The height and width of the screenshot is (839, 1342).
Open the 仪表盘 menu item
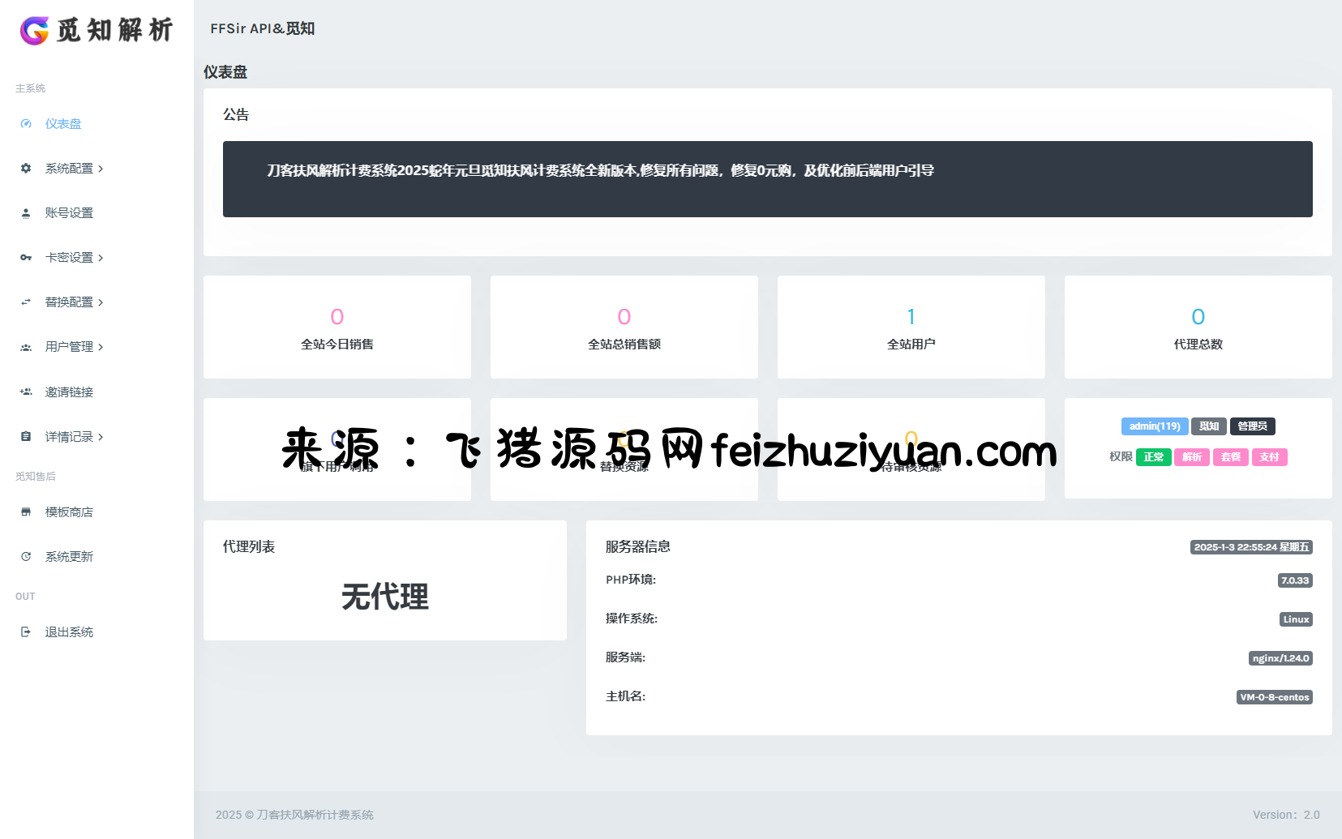pos(63,124)
